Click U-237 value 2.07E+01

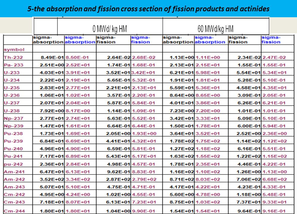point(52,103)
